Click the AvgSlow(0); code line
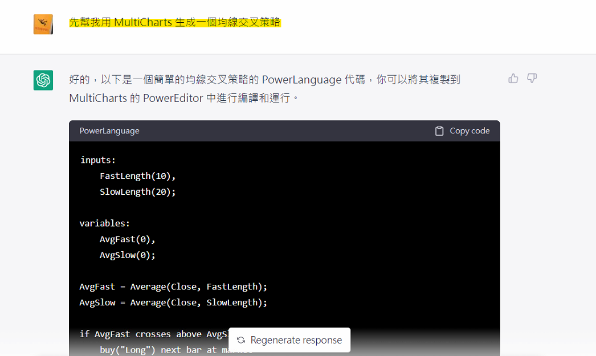The height and width of the screenshot is (356, 596). tap(127, 255)
